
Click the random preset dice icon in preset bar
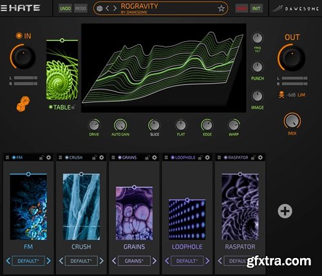pyautogui.click(x=100, y=8)
